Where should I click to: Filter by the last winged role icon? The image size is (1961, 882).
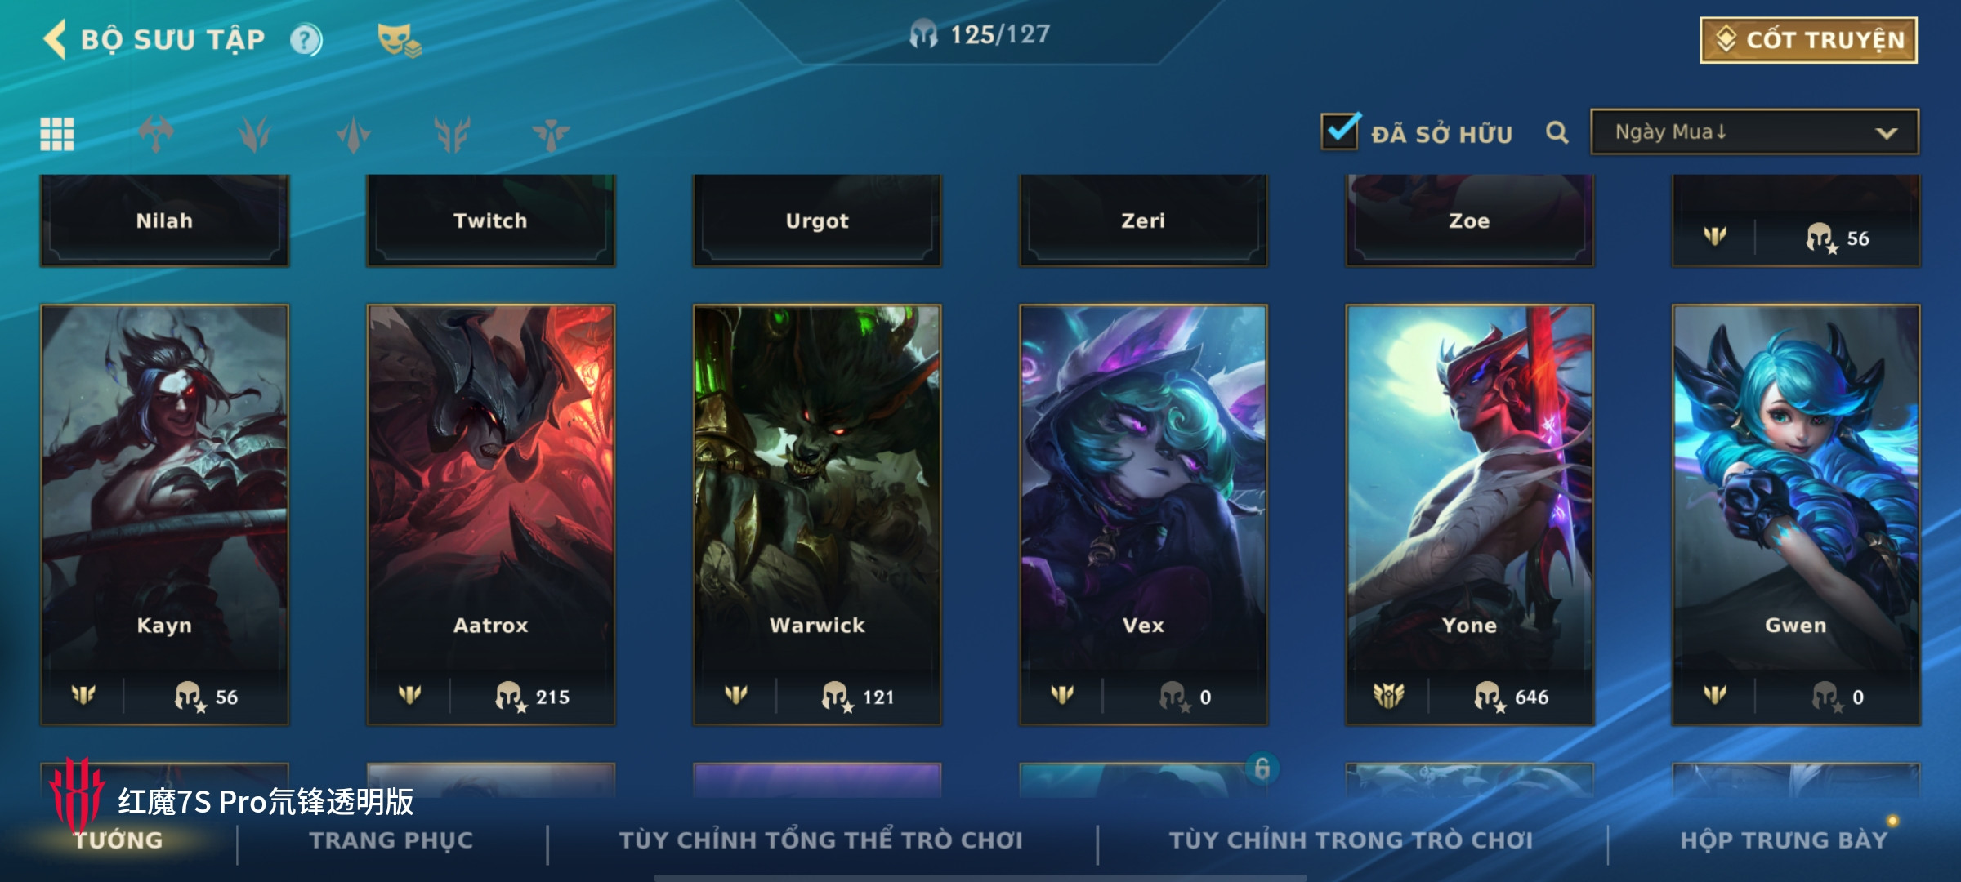tap(551, 134)
